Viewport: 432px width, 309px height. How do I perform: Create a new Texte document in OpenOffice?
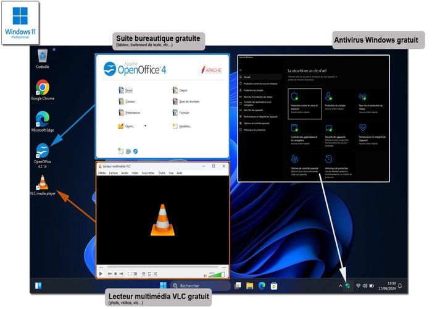(x=126, y=90)
